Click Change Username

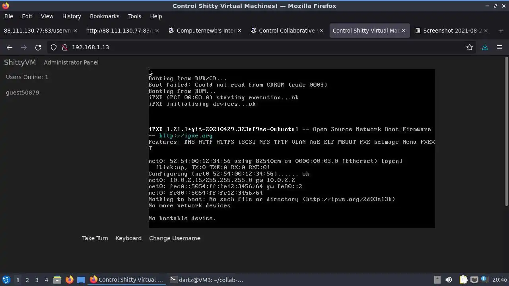[x=175, y=238]
